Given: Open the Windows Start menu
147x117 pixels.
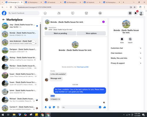Looking at the screenshot, I should [3, 115].
